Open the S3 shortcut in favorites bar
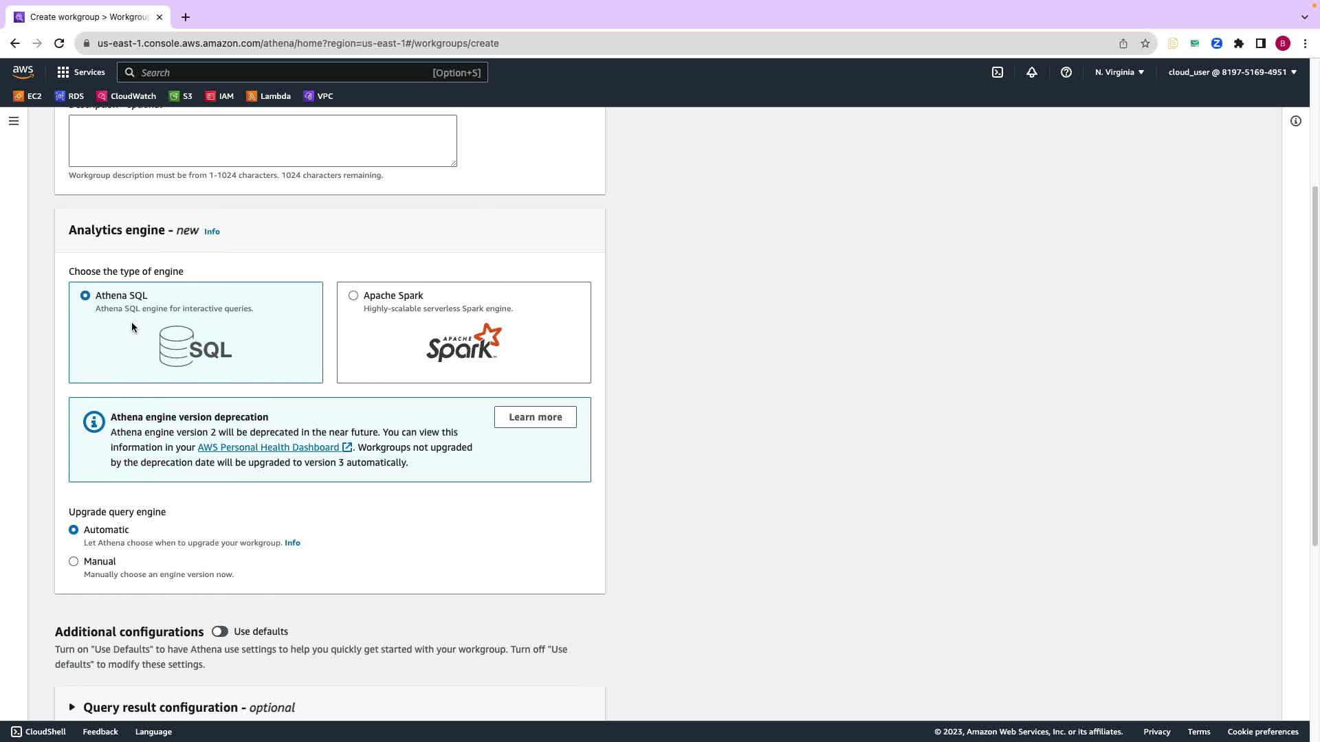 coord(181,96)
